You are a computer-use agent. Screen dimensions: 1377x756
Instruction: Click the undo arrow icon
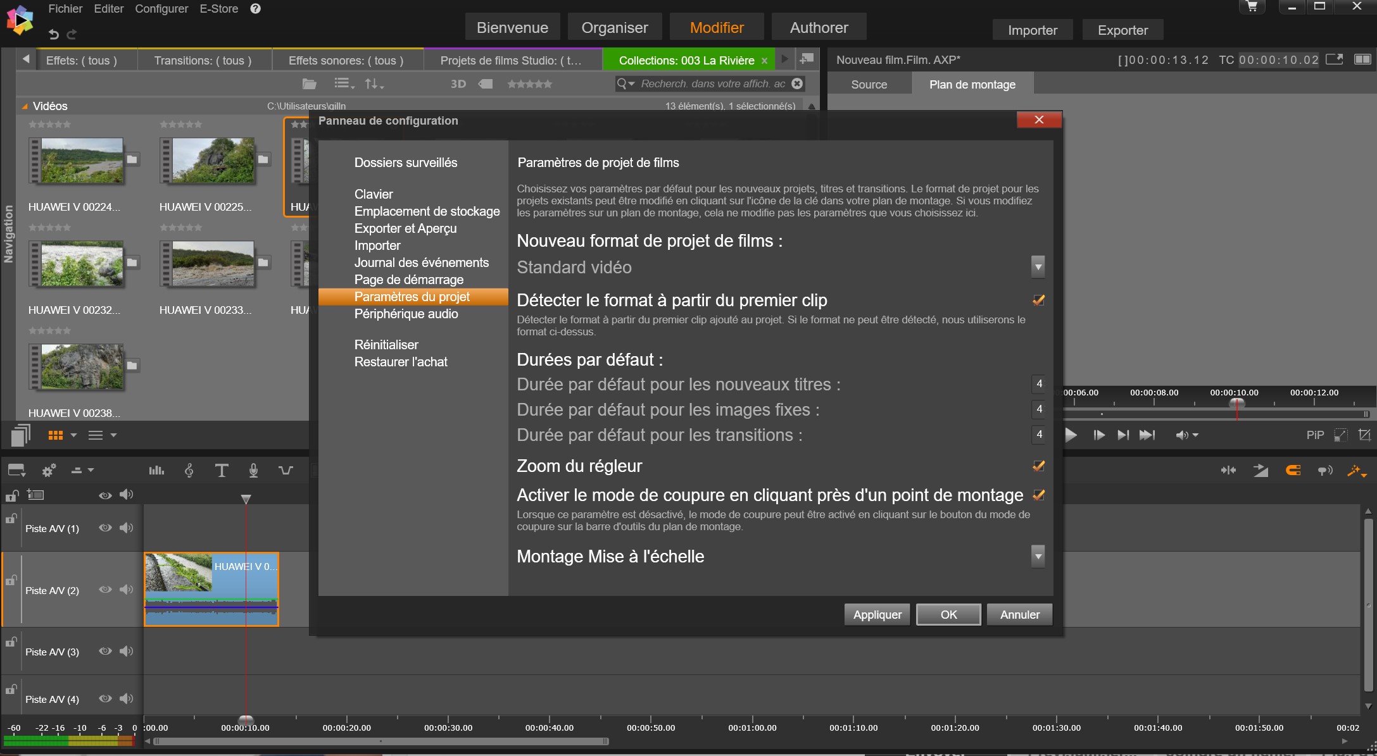[x=54, y=34]
